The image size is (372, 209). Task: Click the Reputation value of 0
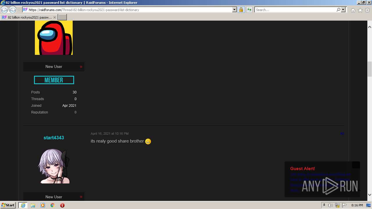coord(76,112)
